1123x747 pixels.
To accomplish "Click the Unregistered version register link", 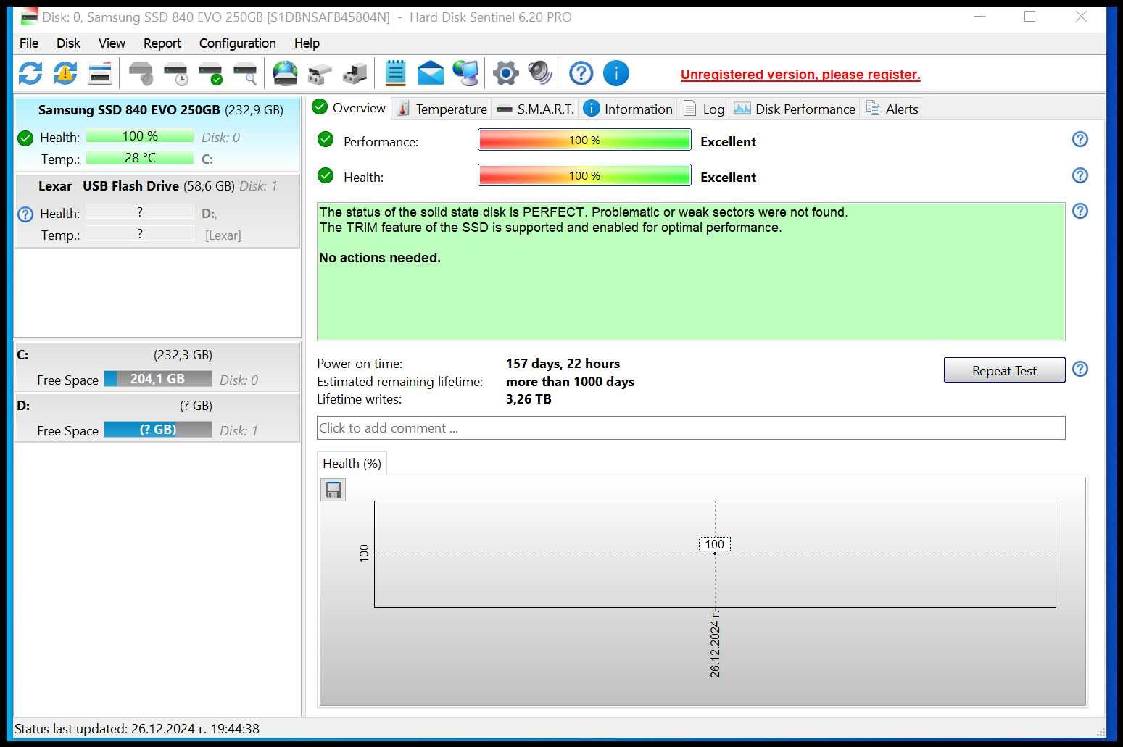I will [x=800, y=74].
